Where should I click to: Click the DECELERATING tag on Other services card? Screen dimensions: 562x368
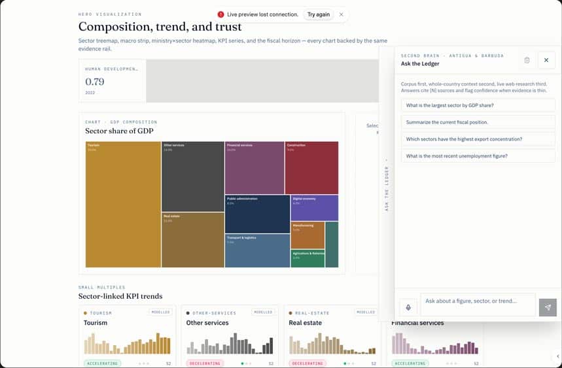click(205, 363)
